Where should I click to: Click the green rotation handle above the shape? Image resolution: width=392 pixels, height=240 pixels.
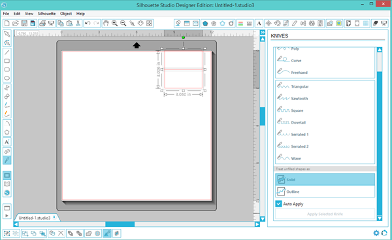tap(183, 37)
